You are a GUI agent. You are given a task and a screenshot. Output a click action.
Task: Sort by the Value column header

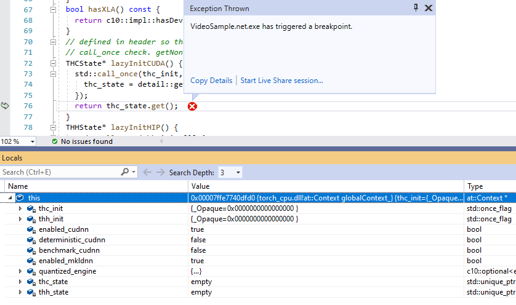pyautogui.click(x=326, y=186)
